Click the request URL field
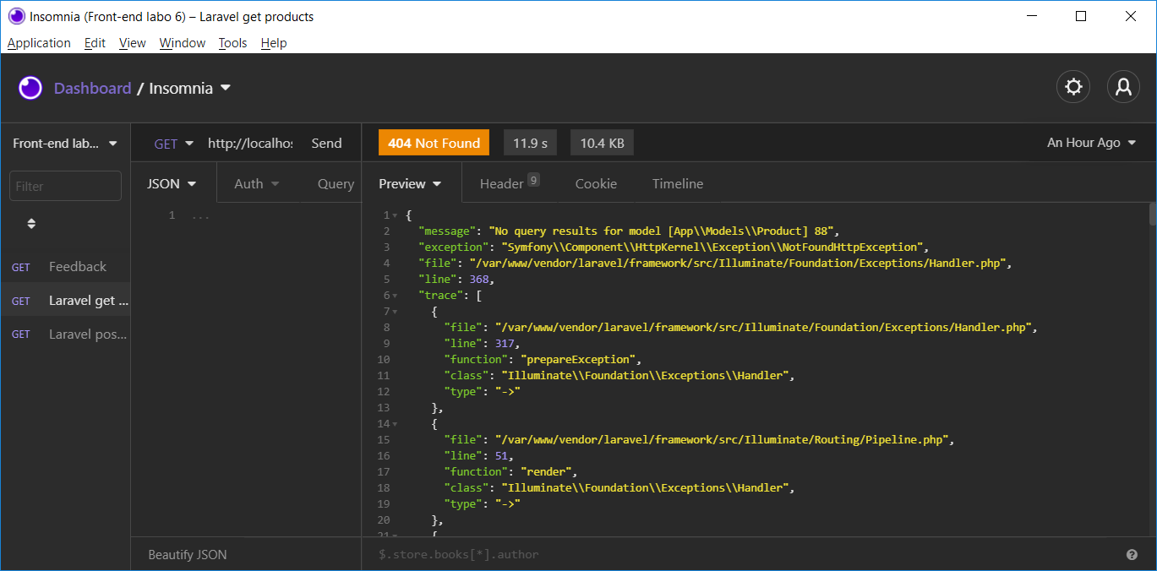This screenshot has height=571, width=1157. click(250, 144)
